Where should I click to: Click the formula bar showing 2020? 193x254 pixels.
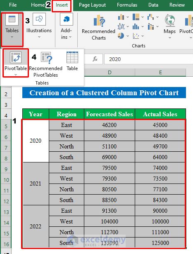(148, 59)
